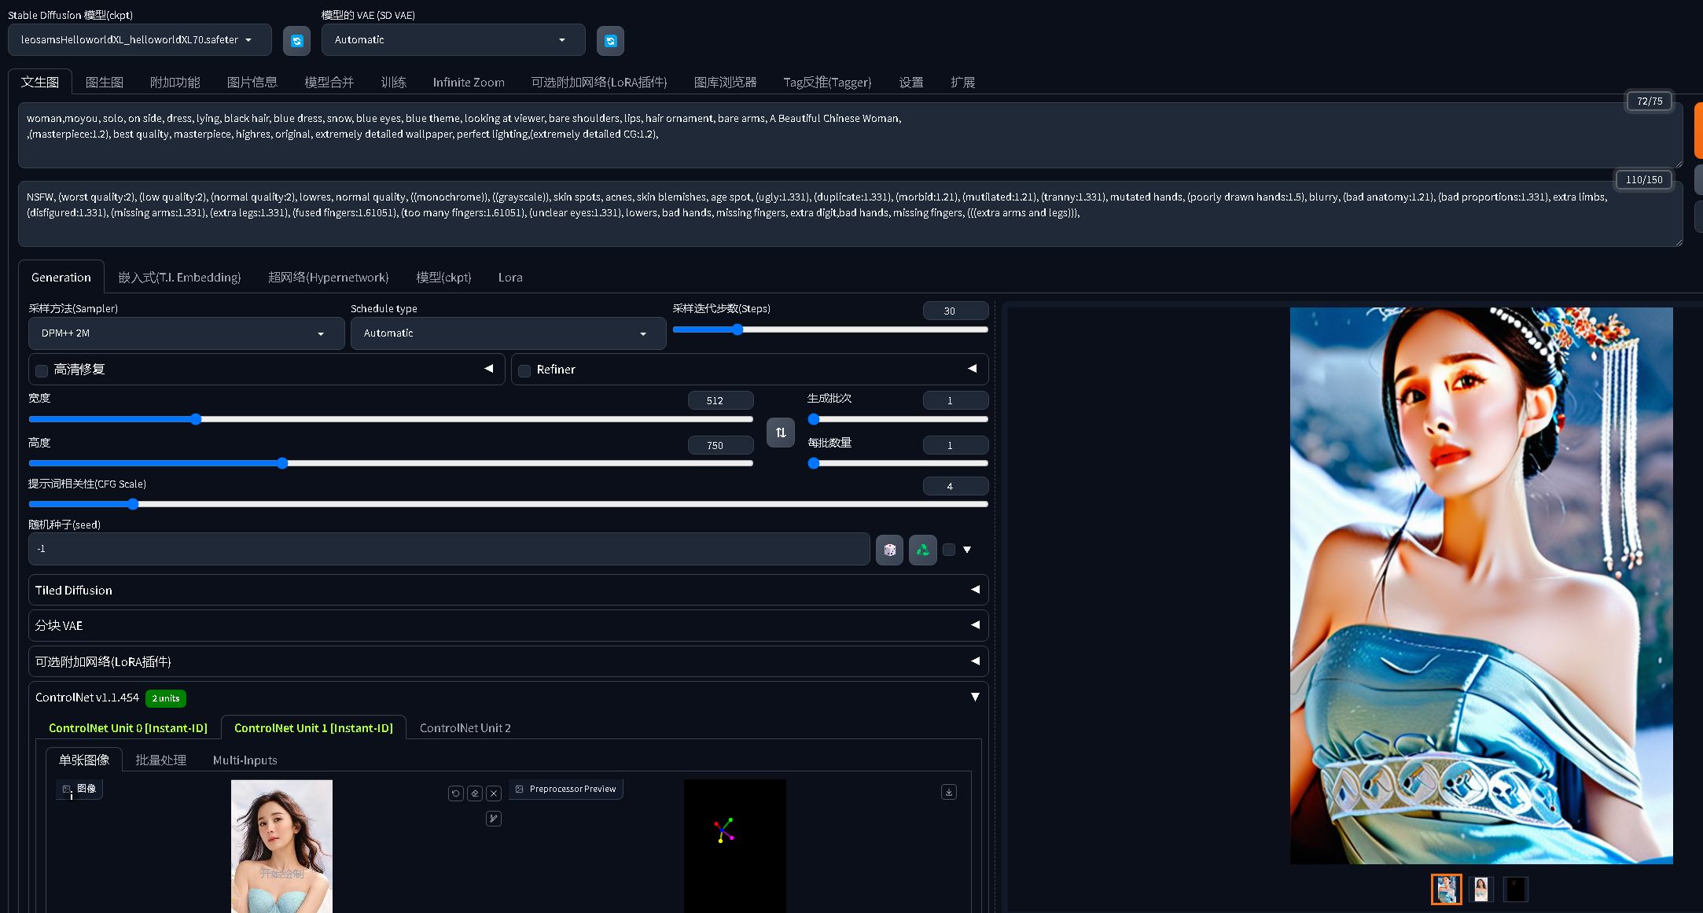Expand the 可选附加网络(LoRA插件) accordion
1703x913 pixels.
[x=508, y=661]
